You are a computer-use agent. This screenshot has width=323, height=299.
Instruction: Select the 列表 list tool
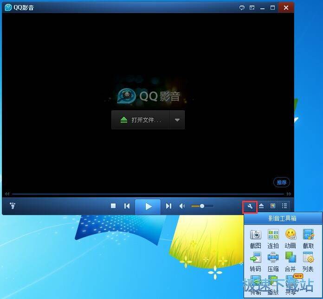click(308, 262)
